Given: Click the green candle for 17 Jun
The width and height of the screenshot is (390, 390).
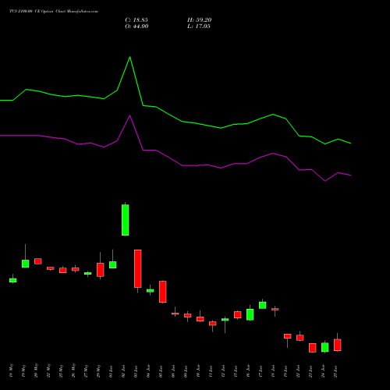Looking at the screenshot, I should (x=263, y=305).
